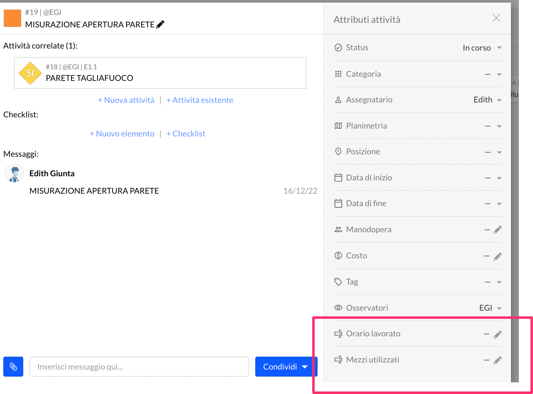This screenshot has height=394, width=533.
Task: Click the Costo edit pencil icon
Action: (x=498, y=256)
